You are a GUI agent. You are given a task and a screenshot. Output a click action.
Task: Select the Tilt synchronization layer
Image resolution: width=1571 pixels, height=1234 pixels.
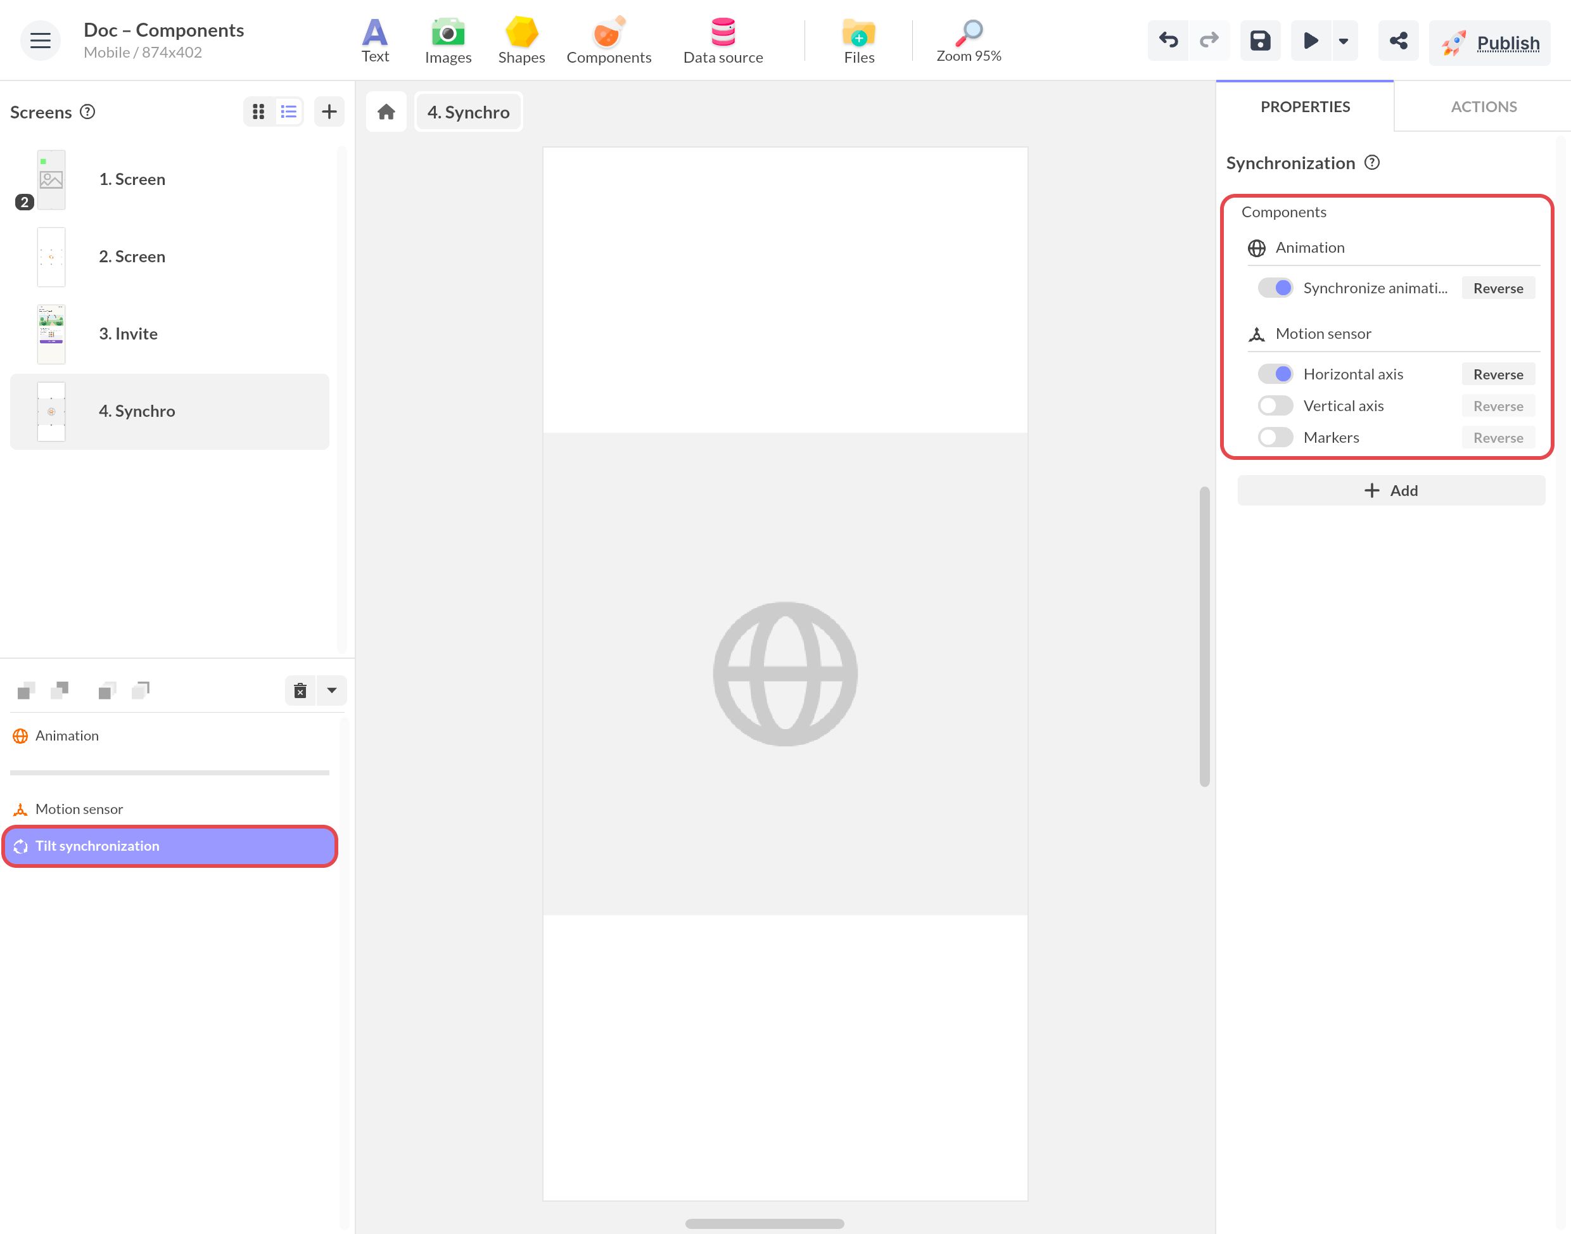click(169, 846)
